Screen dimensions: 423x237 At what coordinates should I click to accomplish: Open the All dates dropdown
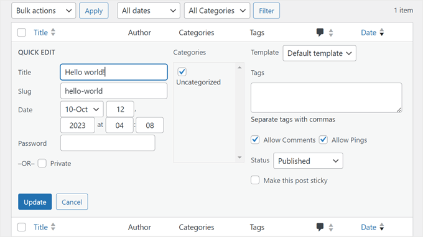point(149,11)
